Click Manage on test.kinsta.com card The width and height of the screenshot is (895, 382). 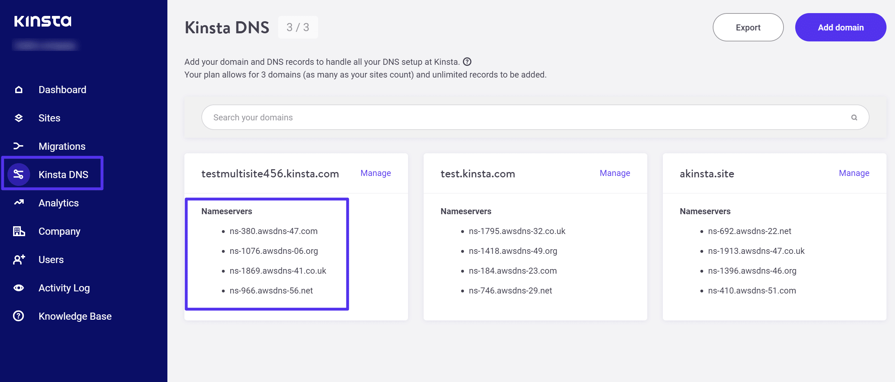[615, 173]
